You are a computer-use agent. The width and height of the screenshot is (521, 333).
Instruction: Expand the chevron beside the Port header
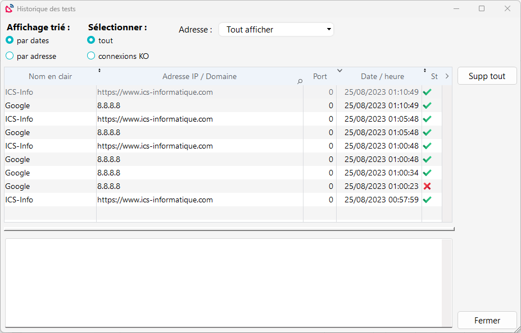tap(339, 70)
